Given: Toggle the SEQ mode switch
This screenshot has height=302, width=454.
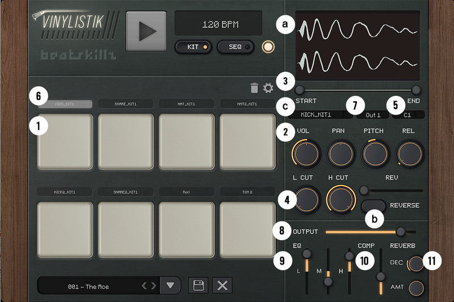Looking at the screenshot, I should (x=236, y=47).
